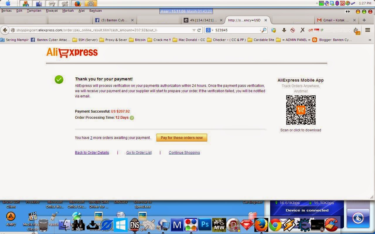Image resolution: width=375 pixels, height=234 pixels.
Task: Open the downloads arrow icon in toolbar
Action: point(284,30)
